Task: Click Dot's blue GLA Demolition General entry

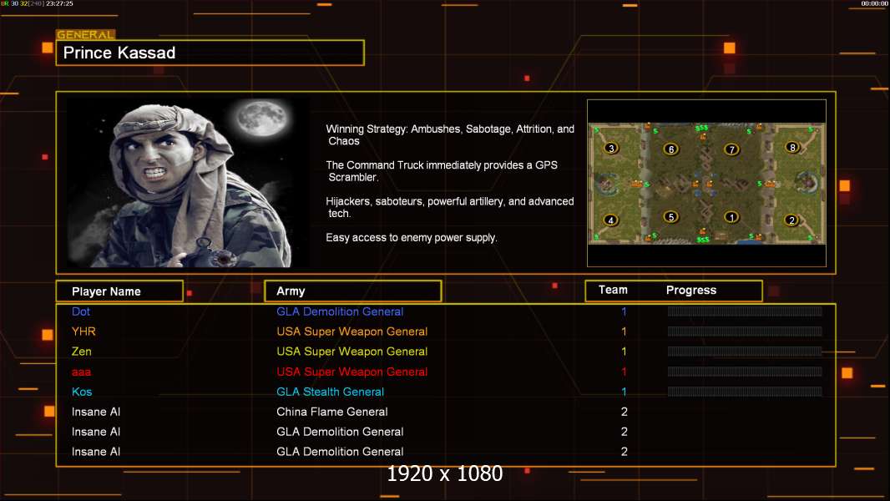Action: (340, 311)
